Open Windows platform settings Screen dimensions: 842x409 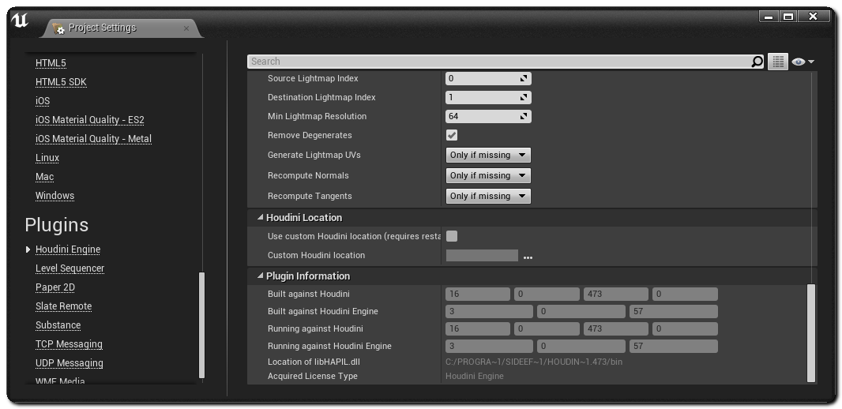click(x=55, y=196)
